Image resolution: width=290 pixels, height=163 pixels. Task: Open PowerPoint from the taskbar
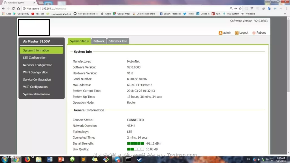point(61,159)
